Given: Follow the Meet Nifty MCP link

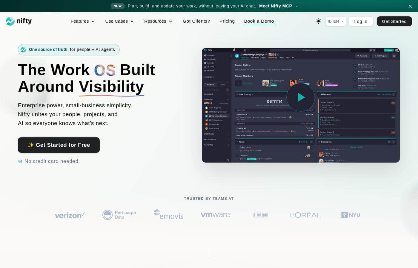Looking at the screenshot, I should (278, 6).
